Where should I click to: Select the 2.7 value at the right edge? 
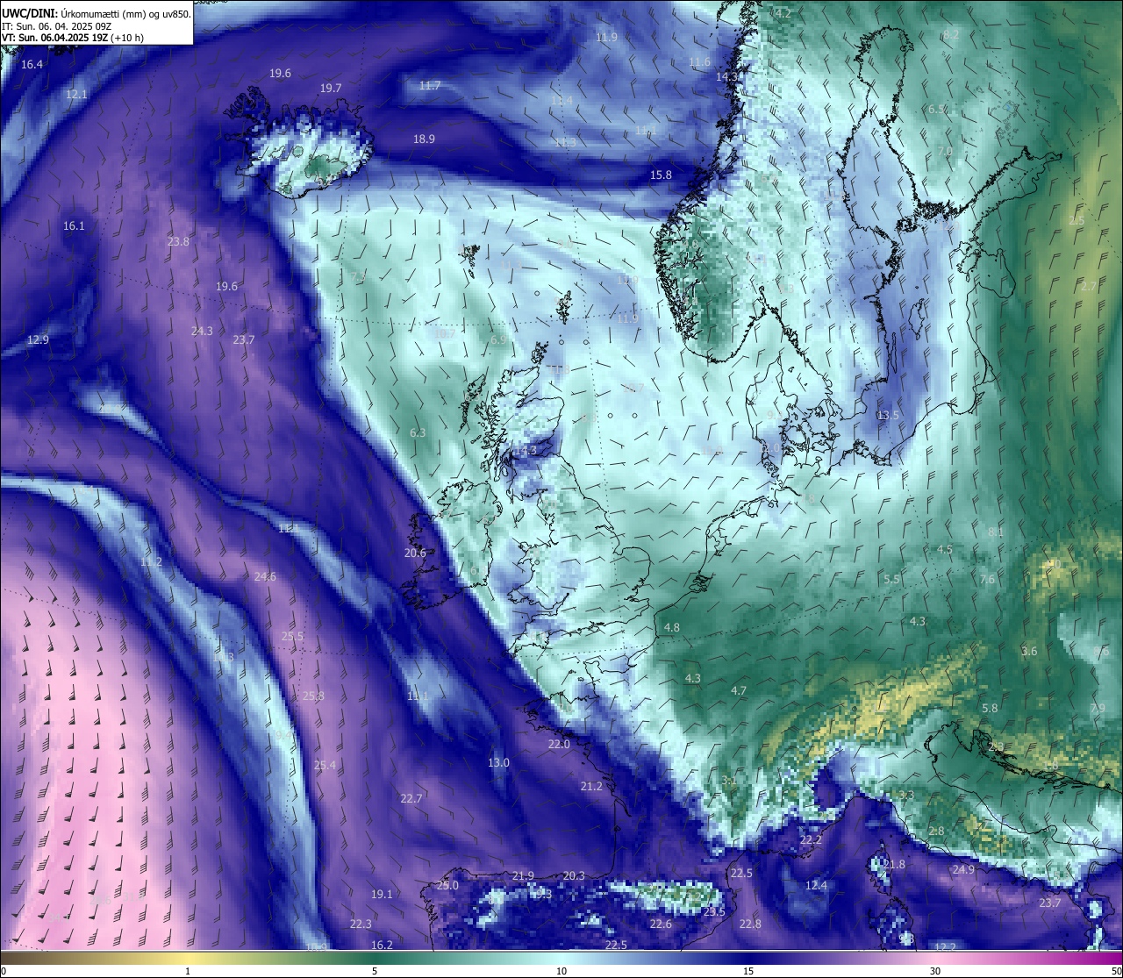click(1088, 287)
